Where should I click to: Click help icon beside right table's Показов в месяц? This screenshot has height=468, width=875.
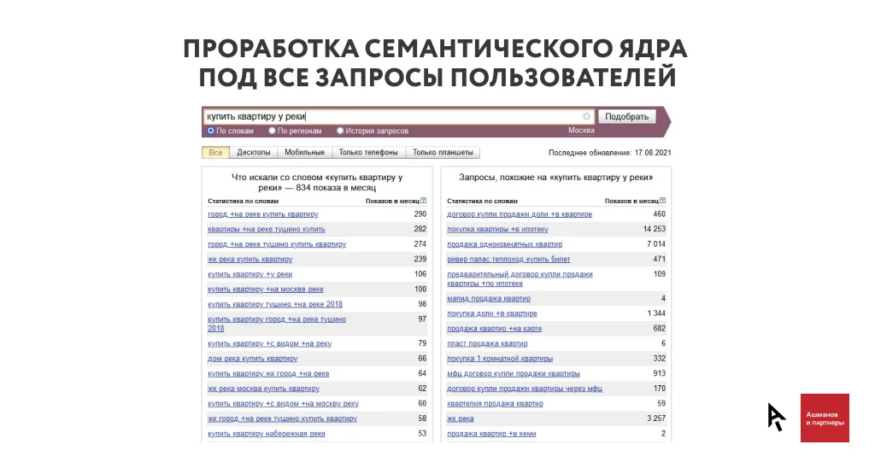point(662,201)
